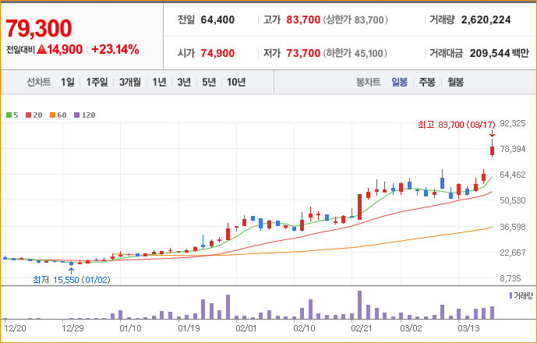Image resolution: width=537 pixels, height=343 pixels.
Task: Click the tallest volume bar near 02/21
Action: [359, 305]
